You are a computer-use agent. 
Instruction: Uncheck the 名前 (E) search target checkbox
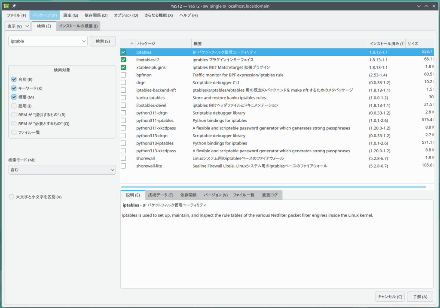14,79
